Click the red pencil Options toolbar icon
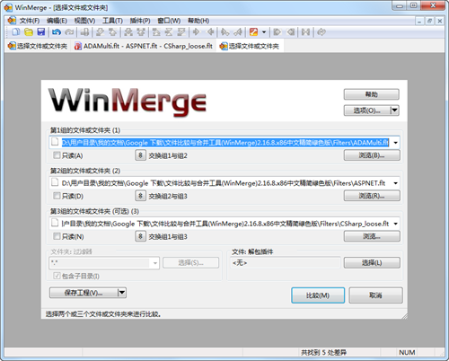This screenshot has height=361, width=449. [253, 31]
